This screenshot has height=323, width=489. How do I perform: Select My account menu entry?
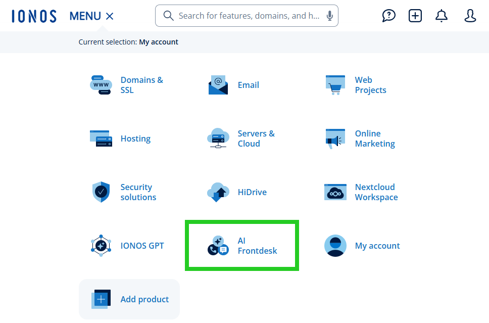(377, 246)
